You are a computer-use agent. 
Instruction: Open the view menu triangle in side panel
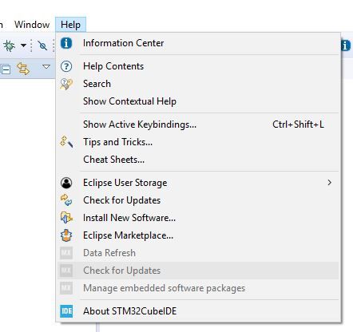click(46, 66)
